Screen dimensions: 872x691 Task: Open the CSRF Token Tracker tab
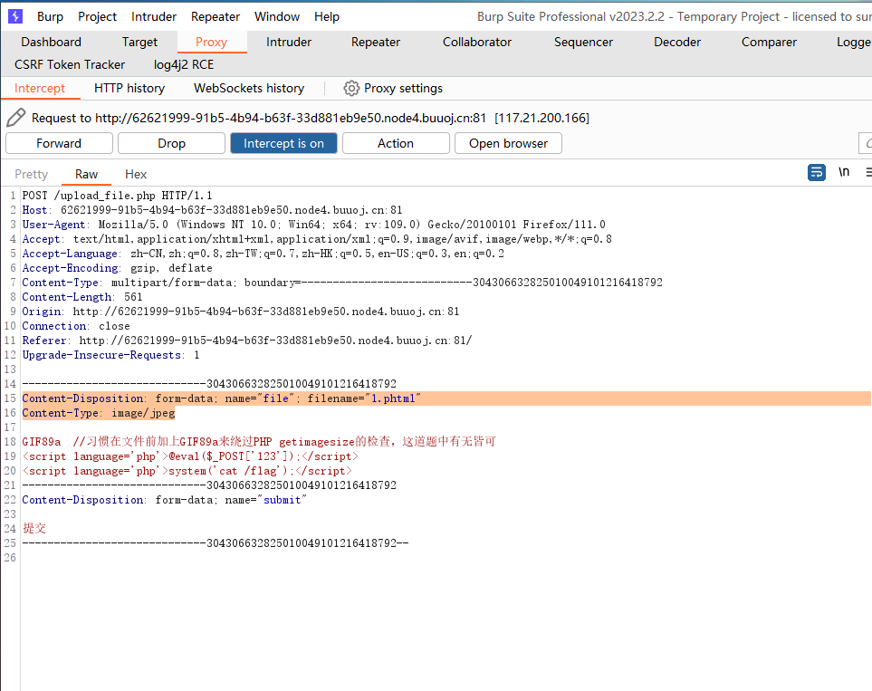pos(70,64)
